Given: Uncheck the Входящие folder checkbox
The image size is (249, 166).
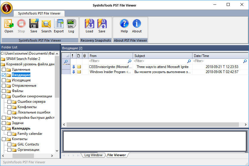Looking at the screenshot, I should click(4, 75).
